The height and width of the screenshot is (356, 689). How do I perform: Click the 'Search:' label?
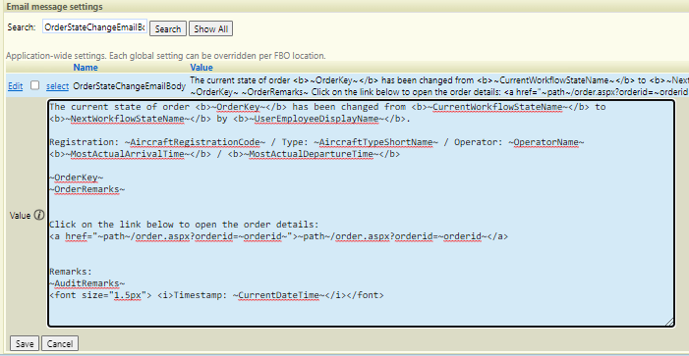[x=22, y=27]
